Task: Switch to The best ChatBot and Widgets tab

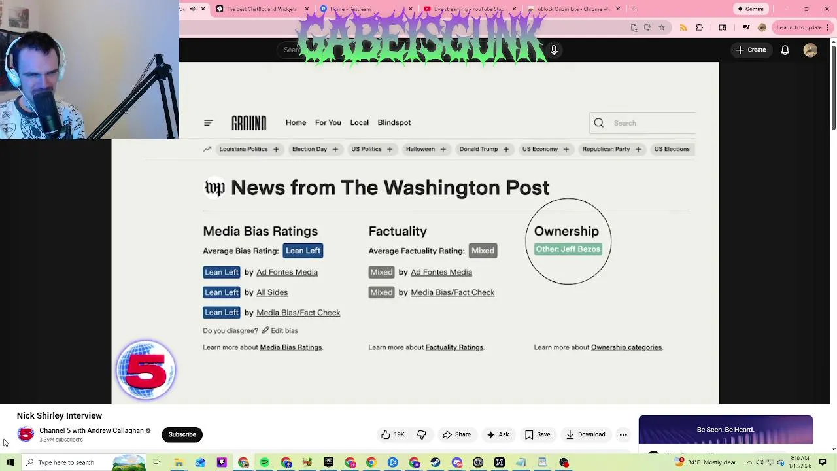Action: point(262,9)
